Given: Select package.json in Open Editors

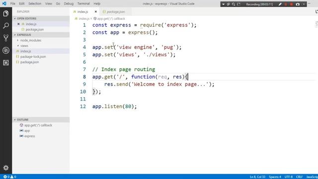Looking at the screenshot, I should (35, 29).
